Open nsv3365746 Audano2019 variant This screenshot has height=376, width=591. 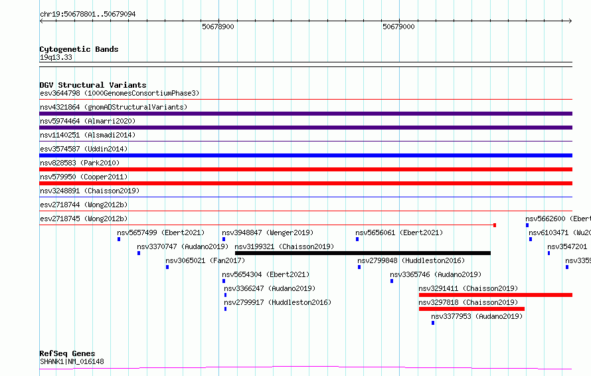click(436, 274)
